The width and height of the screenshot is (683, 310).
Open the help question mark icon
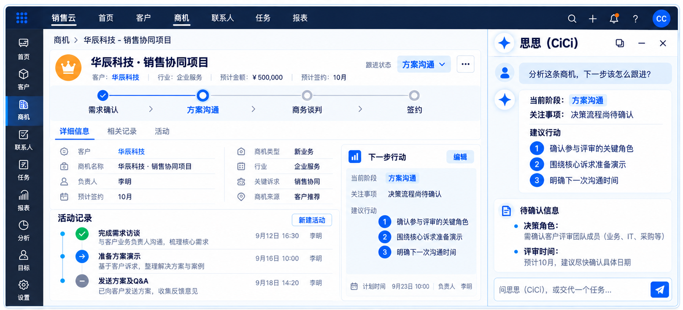click(x=635, y=19)
